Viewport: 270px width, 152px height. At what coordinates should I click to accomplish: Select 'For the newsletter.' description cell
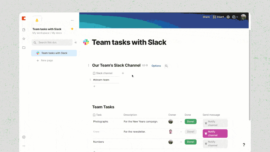pyautogui.click(x=134, y=132)
